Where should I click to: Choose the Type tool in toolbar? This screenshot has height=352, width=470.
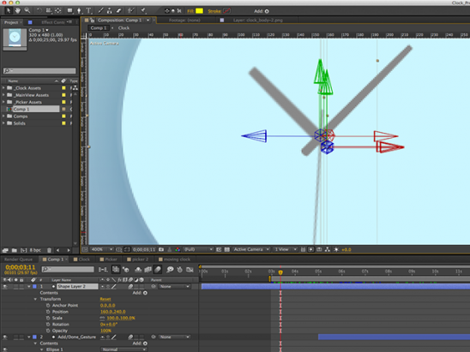tap(88, 11)
